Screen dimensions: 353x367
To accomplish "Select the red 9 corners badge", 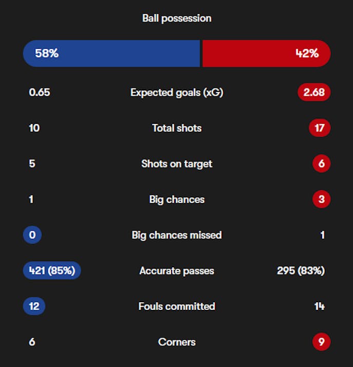I will [x=321, y=342].
